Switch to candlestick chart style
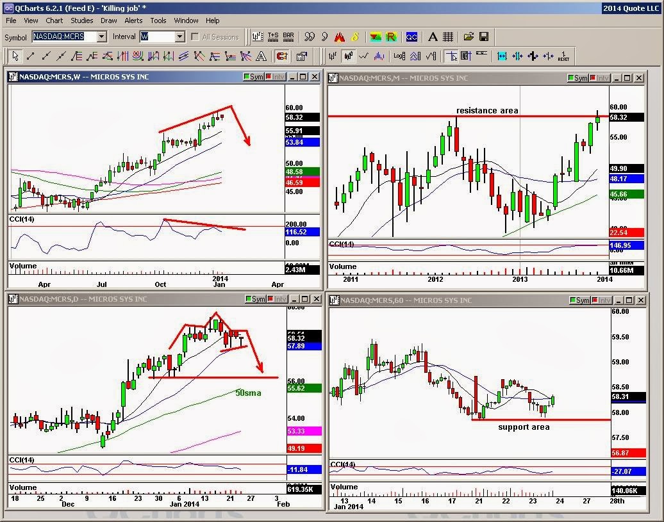664x522 pixels. click(x=348, y=56)
